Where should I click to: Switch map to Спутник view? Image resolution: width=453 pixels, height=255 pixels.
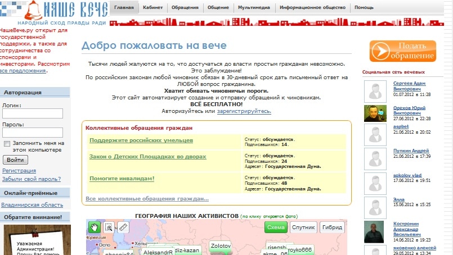pos(304,227)
